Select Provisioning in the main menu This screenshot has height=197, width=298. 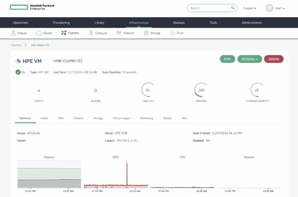(x=61, y=23)
